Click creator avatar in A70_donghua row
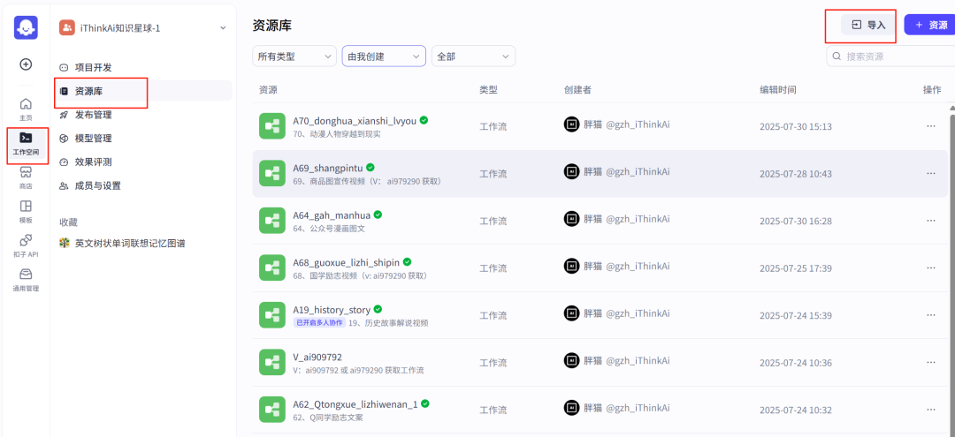This screenshot has height=437, width=955. (571, 124)
